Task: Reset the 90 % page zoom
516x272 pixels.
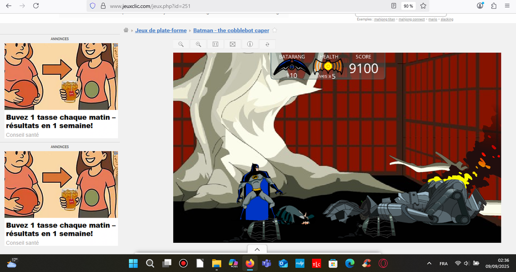Action: click(x=408, y=6)
